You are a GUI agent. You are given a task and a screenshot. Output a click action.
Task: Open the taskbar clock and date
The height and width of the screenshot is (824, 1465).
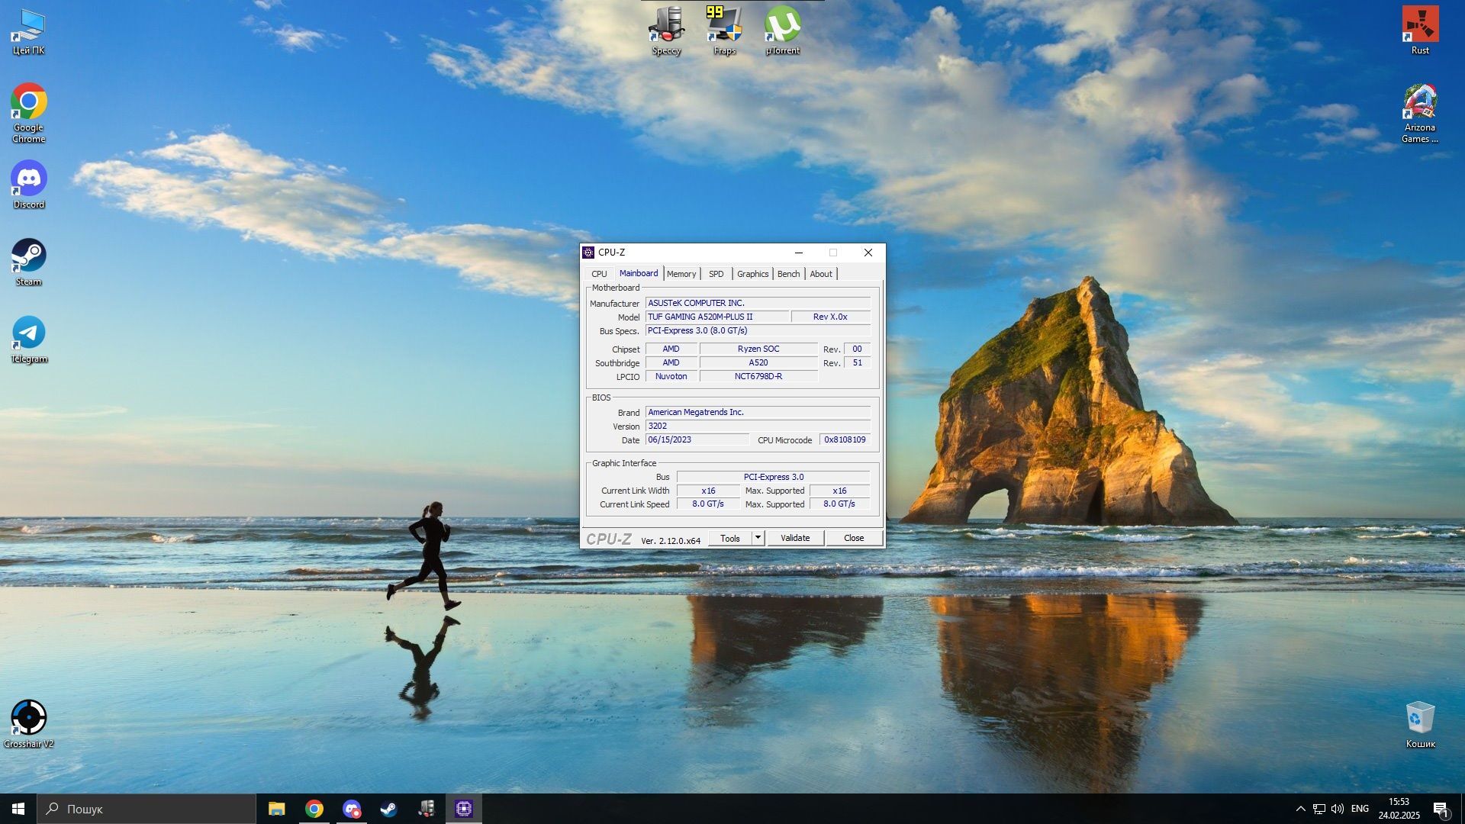(x=1399, y=809)
